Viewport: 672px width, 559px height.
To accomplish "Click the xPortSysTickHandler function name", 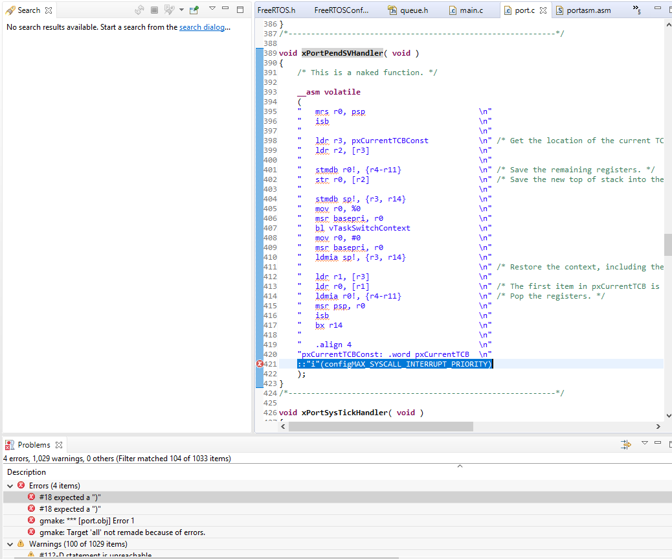I will pyautogui.click(x=344, y=413).
